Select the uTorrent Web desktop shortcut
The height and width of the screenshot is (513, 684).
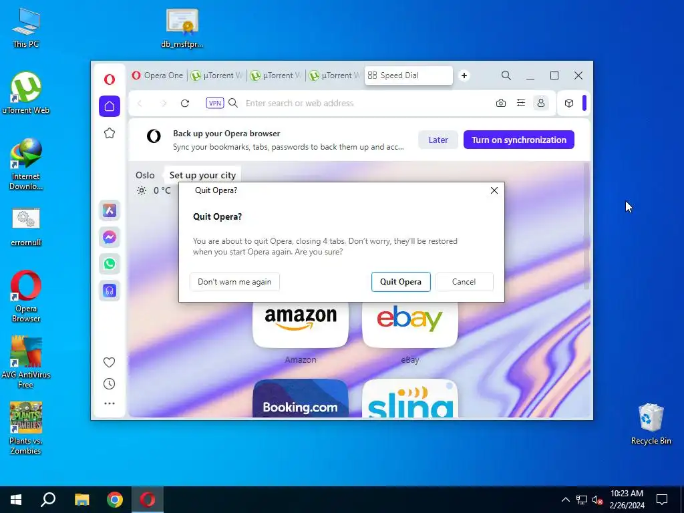pos(26,93)
